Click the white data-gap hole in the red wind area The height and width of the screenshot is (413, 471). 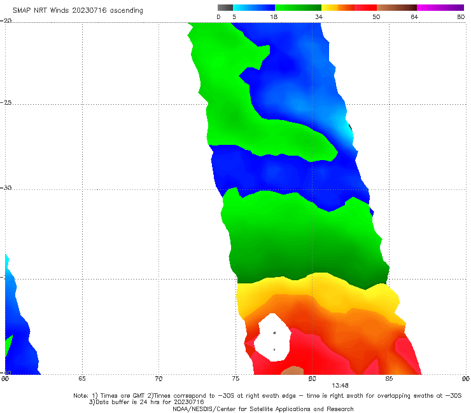click(x=273, y=337)
